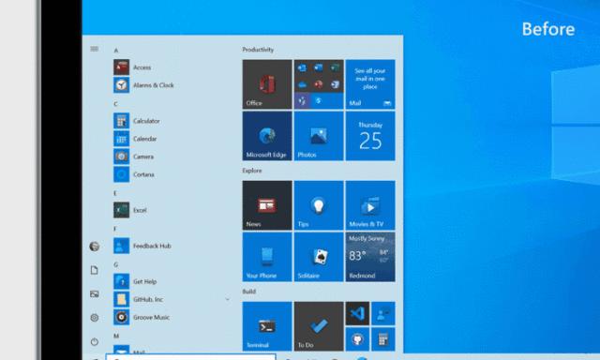The height and width of the screenshot is (360, 600).
Task: Jump to letter C section header
Action: point(115,104)
